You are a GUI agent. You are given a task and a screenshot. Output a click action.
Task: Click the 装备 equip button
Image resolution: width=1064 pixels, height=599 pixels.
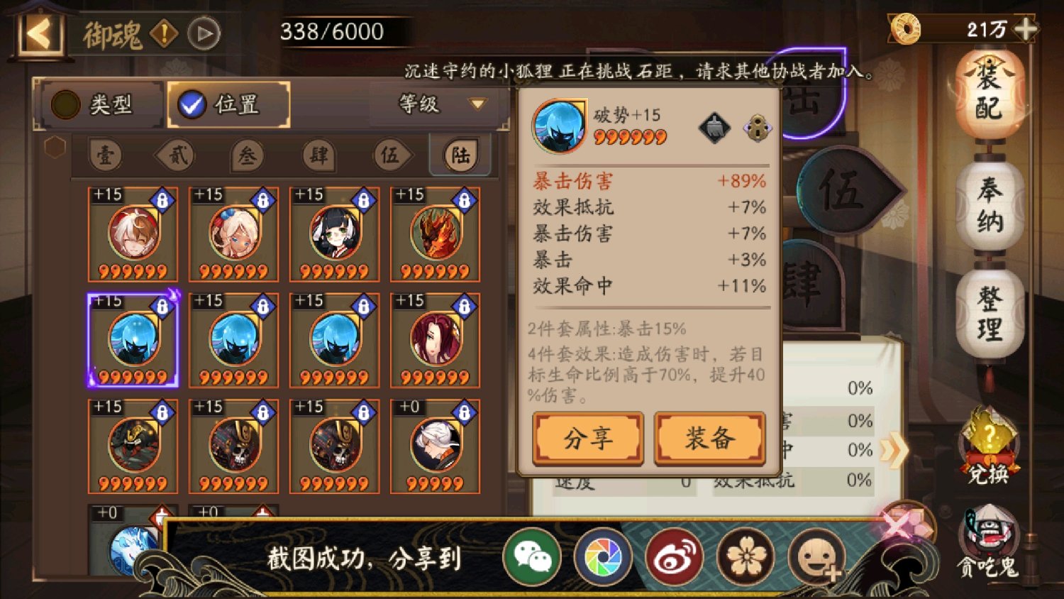pos(709,438)
